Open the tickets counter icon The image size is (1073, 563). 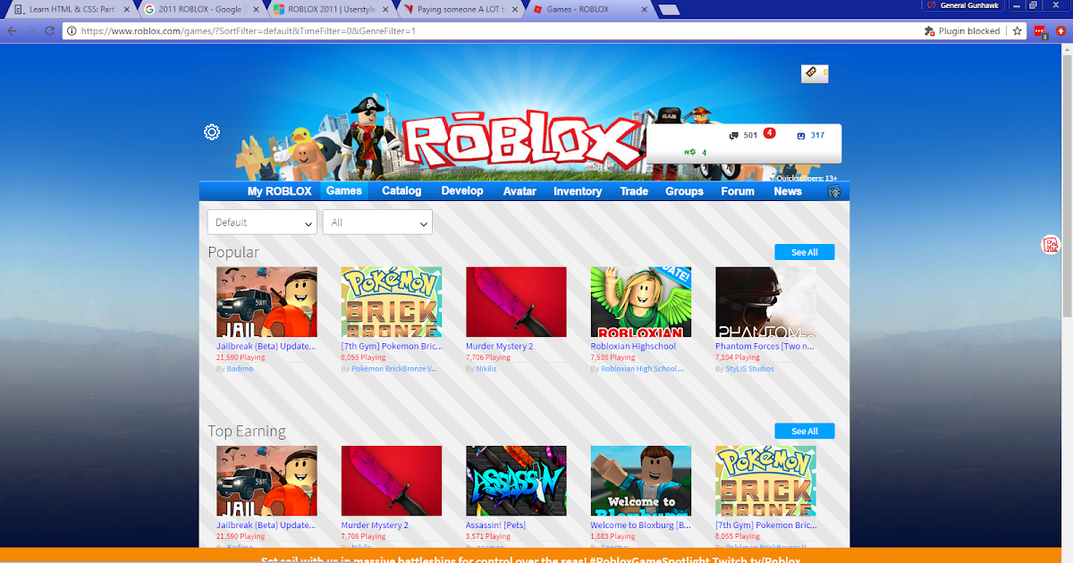[811, 73]
